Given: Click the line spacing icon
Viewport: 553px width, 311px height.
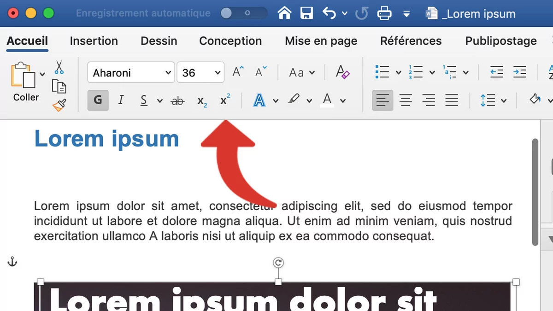Looking at the screenshot, I should pos(488,100).
